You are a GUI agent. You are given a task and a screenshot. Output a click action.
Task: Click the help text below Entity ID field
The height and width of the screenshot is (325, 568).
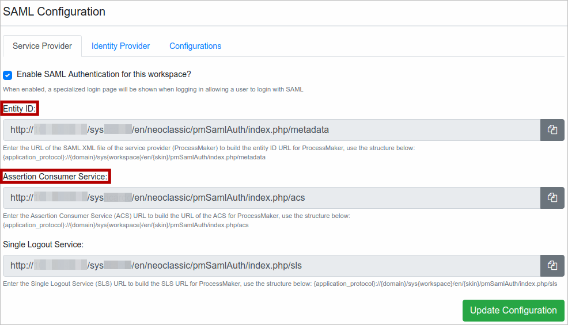point(207,152)
